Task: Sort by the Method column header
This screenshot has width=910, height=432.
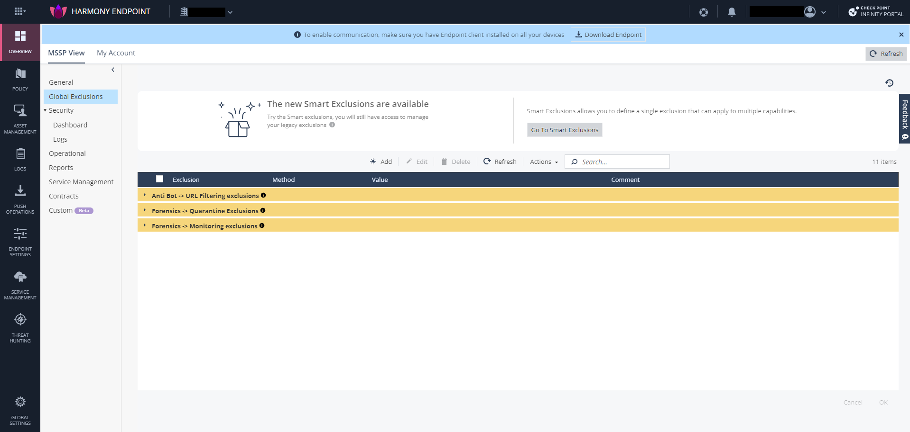Action: point(283,180)
